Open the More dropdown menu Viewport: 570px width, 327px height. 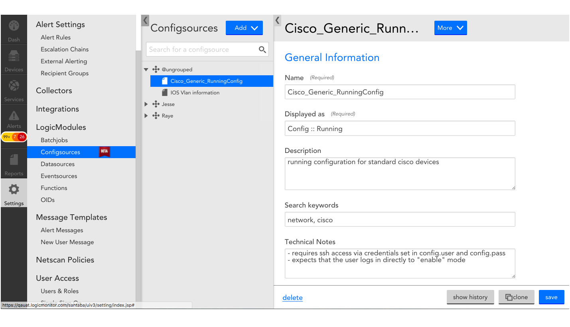tap(450, 28)
